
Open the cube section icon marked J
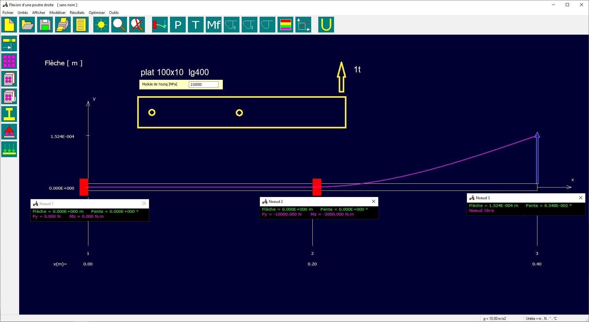9,97
